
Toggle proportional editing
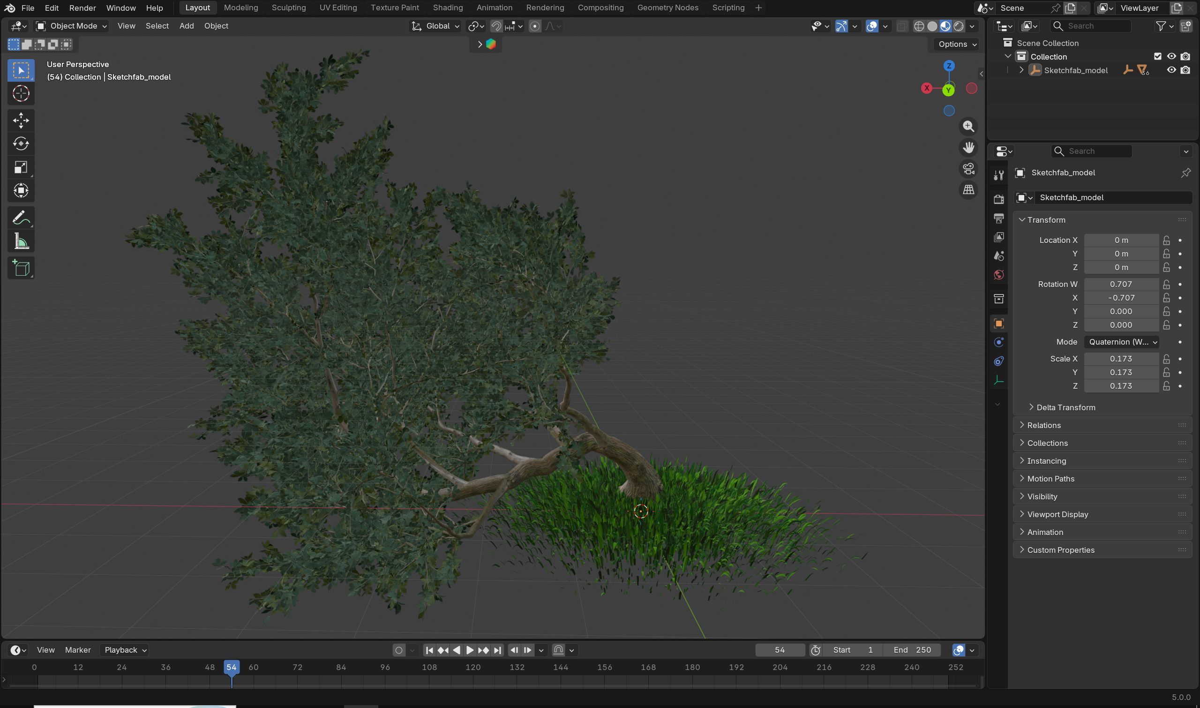tap(535, 26)
